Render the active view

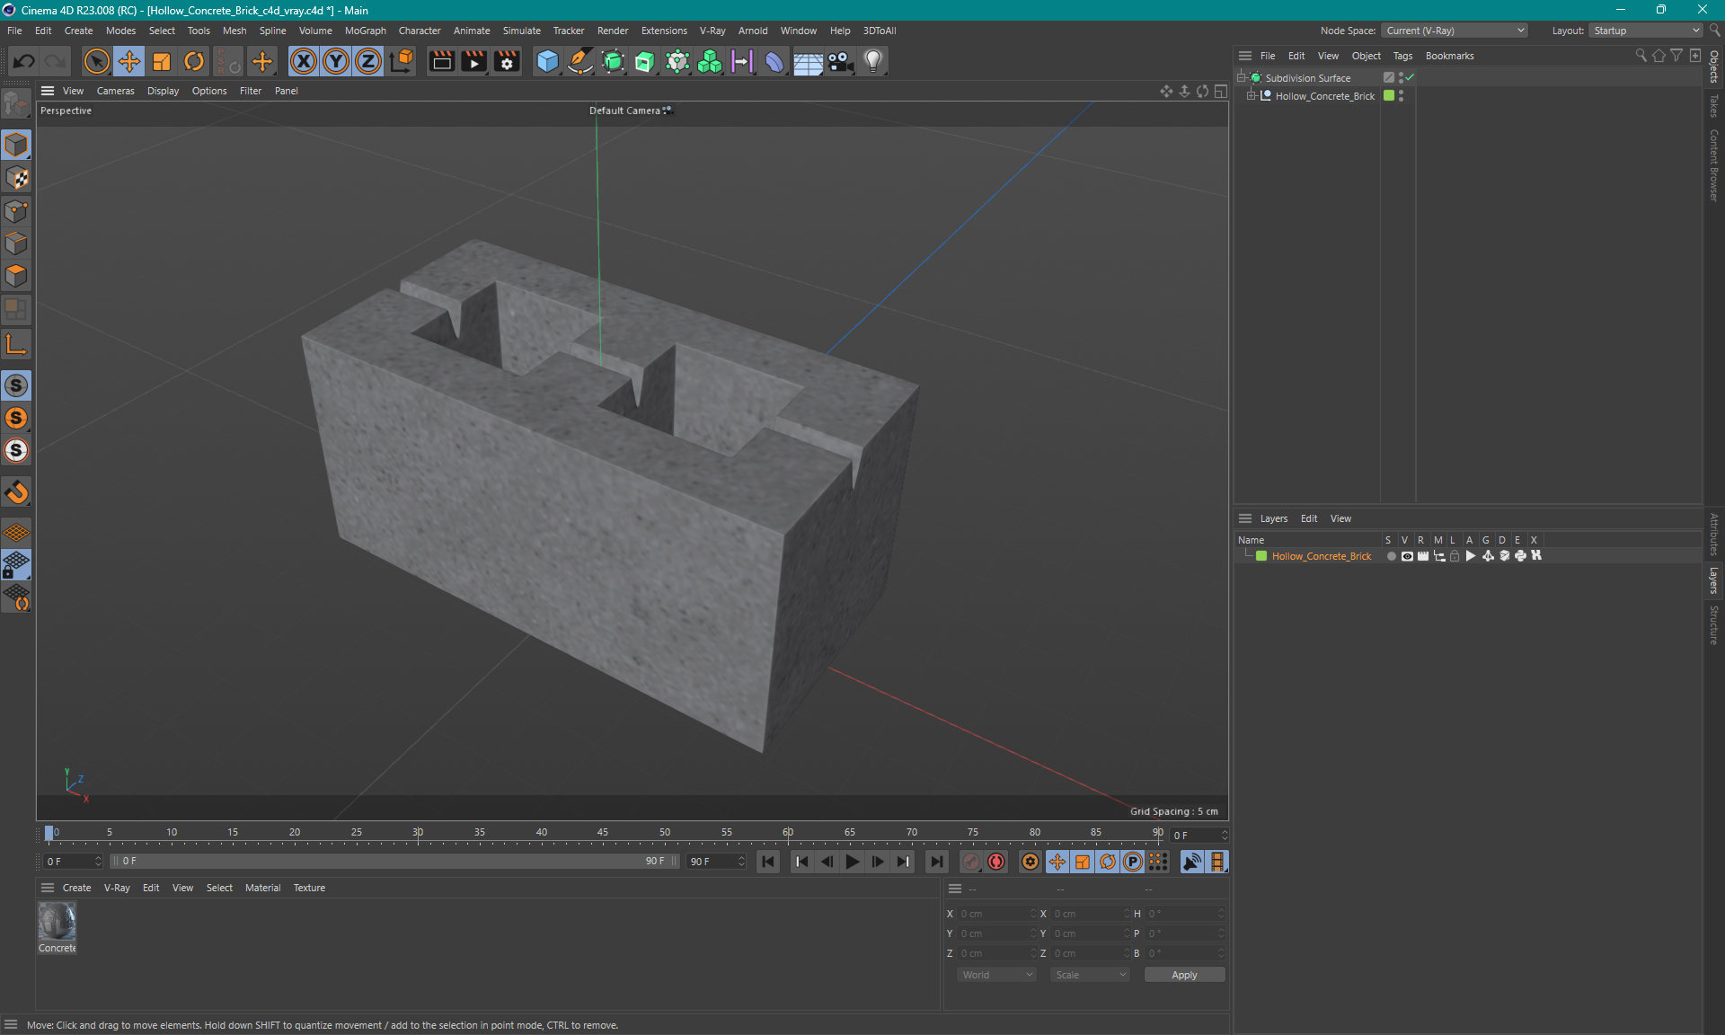(x=441, y=61)
